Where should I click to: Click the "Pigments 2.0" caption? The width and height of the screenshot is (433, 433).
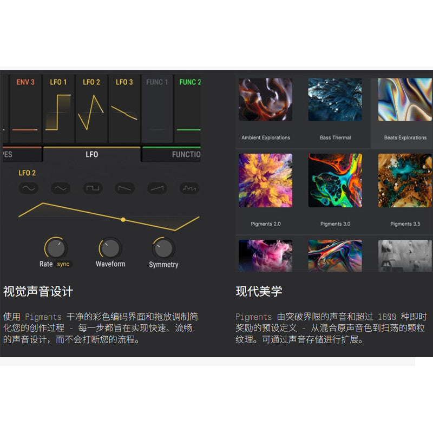(266, 224)
